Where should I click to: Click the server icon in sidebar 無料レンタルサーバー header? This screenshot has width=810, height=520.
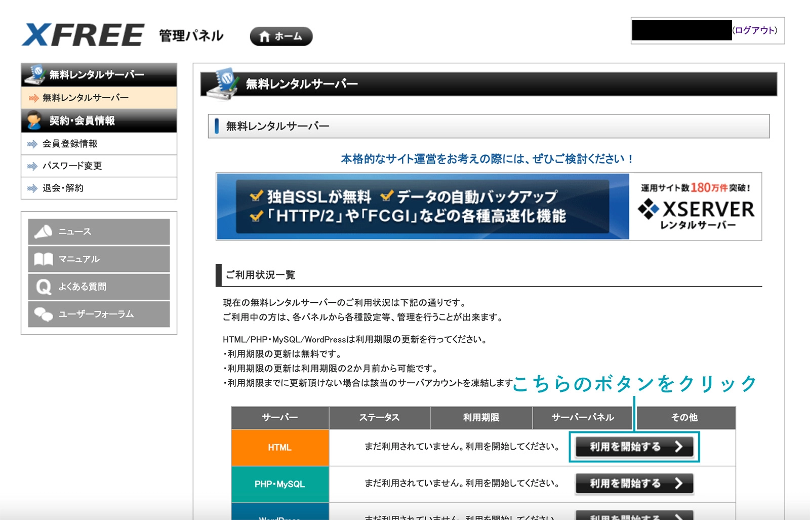click(35, 74)
